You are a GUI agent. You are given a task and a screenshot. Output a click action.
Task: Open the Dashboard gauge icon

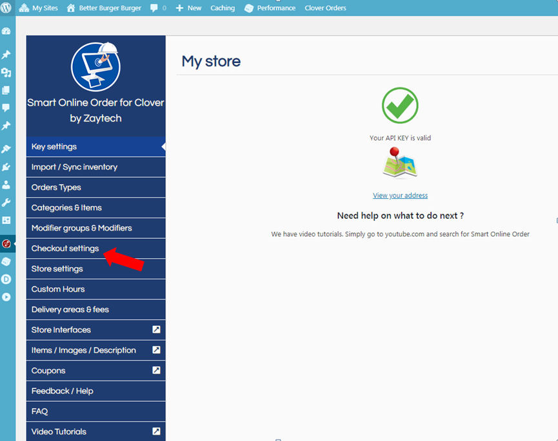(x=6, y=32)
